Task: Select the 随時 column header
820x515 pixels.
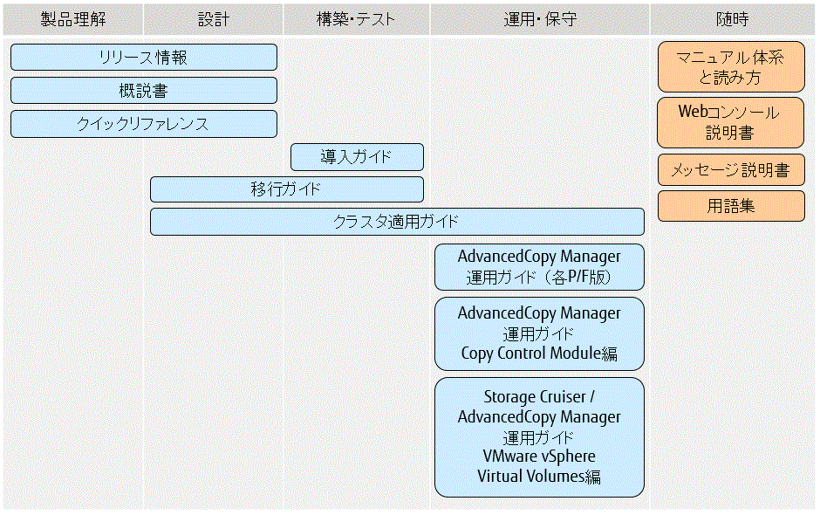Action: click(732, 19)
